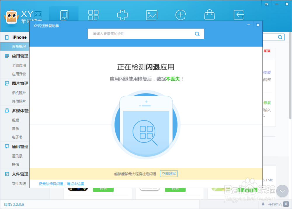Image resolution: width=292 pixels, height=209 pixels.
Task: Click the XY owl logo
Action: (12, 17)
